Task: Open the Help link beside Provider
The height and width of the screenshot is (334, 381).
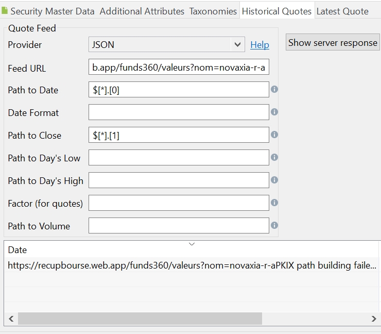Action: (259, 45)
